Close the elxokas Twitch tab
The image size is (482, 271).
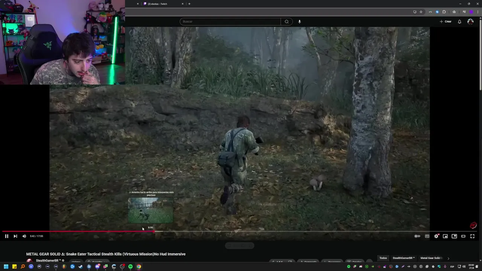point(183,4)
